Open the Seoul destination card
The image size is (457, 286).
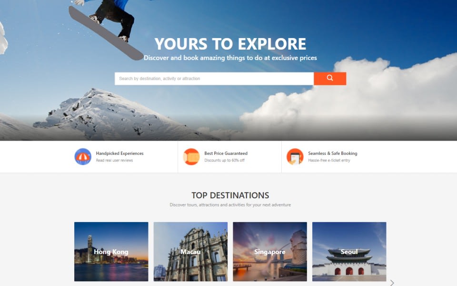[x=349, y=252]
